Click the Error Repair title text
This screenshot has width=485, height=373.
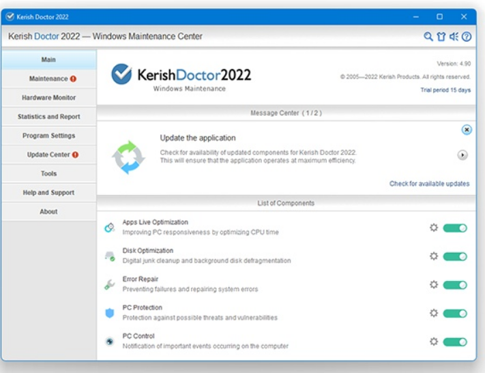[x=140, y=279]
